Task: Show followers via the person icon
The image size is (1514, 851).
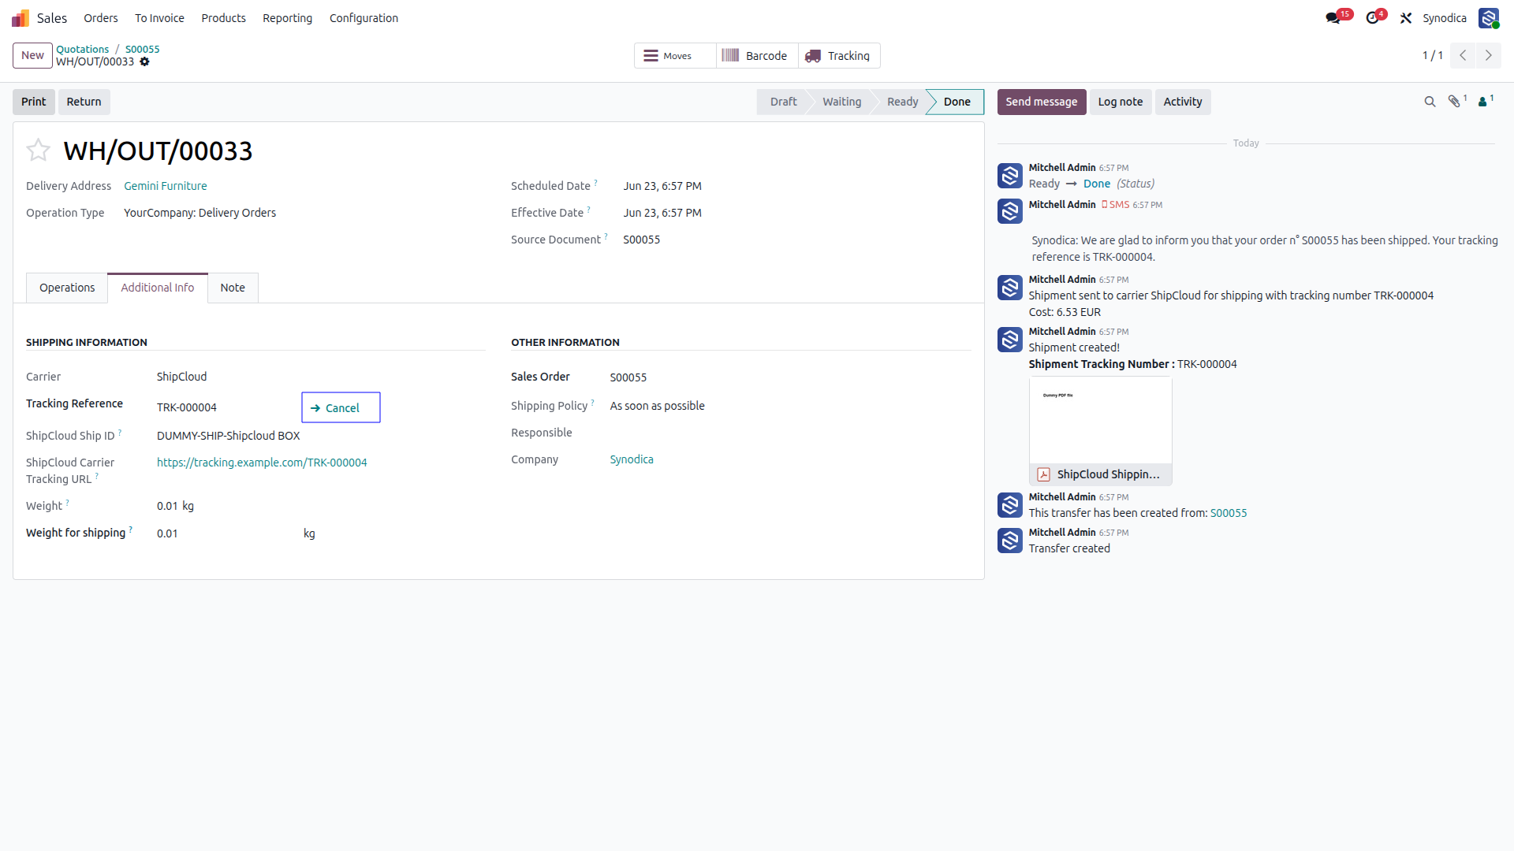Action: 1482,102
